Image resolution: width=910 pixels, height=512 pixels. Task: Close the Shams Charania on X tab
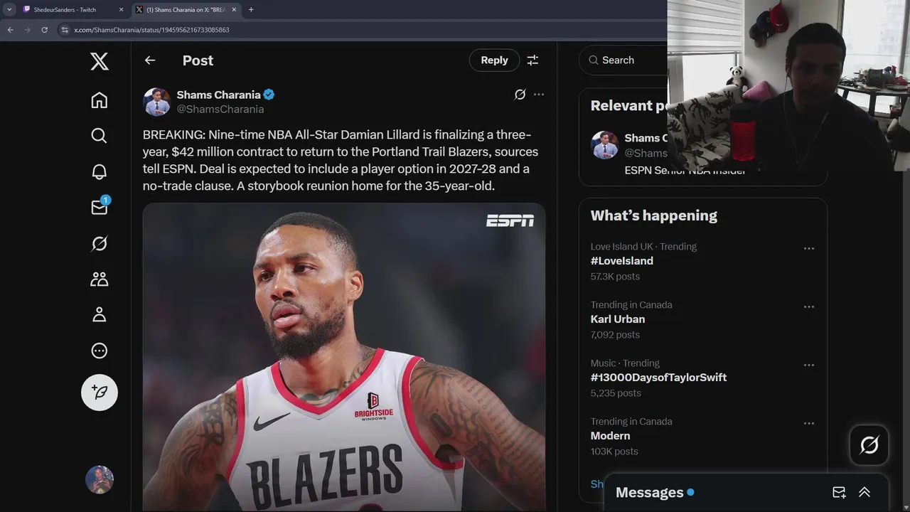point(234,10)
